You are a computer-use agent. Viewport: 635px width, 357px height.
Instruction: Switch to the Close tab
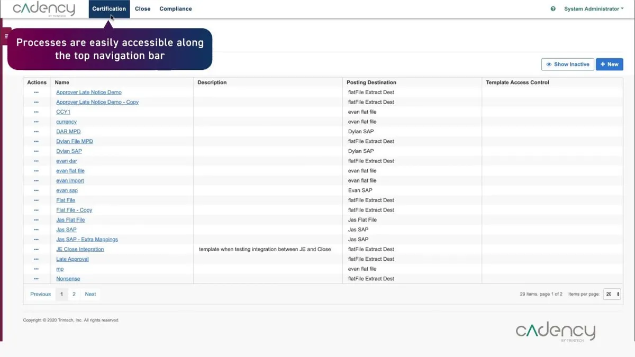[143, 9]
